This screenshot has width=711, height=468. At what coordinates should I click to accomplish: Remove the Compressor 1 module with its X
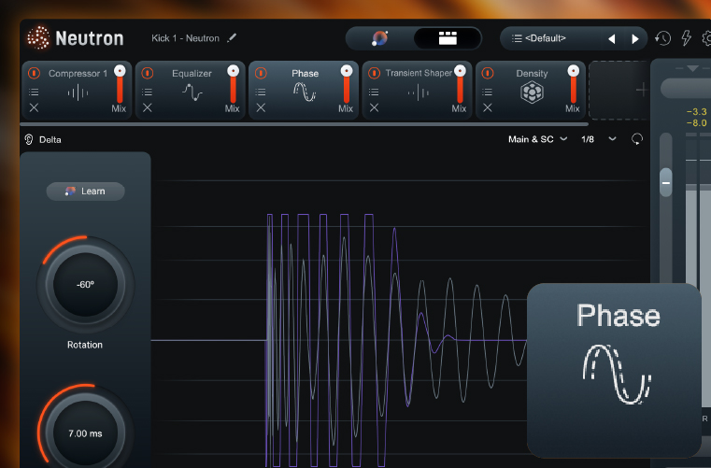34,108
